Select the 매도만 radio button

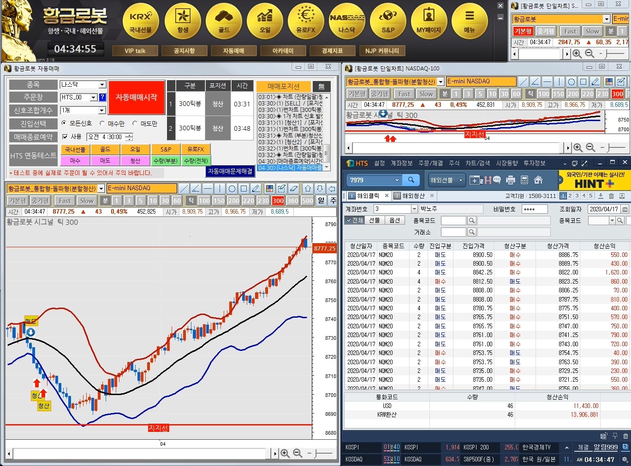click(135, 123)
